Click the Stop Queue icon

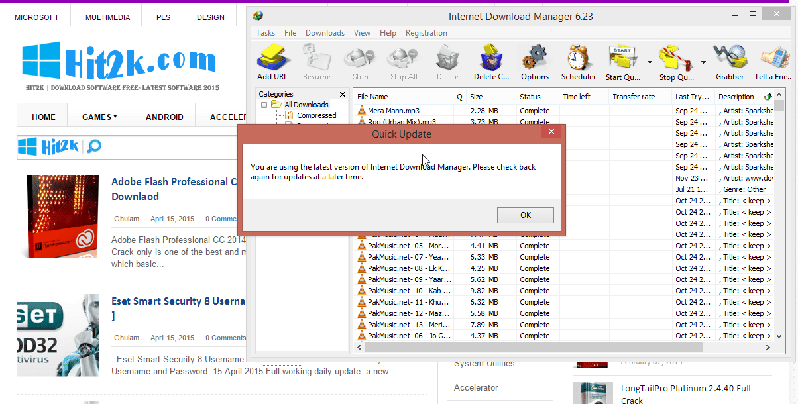(x=675, y=58)
